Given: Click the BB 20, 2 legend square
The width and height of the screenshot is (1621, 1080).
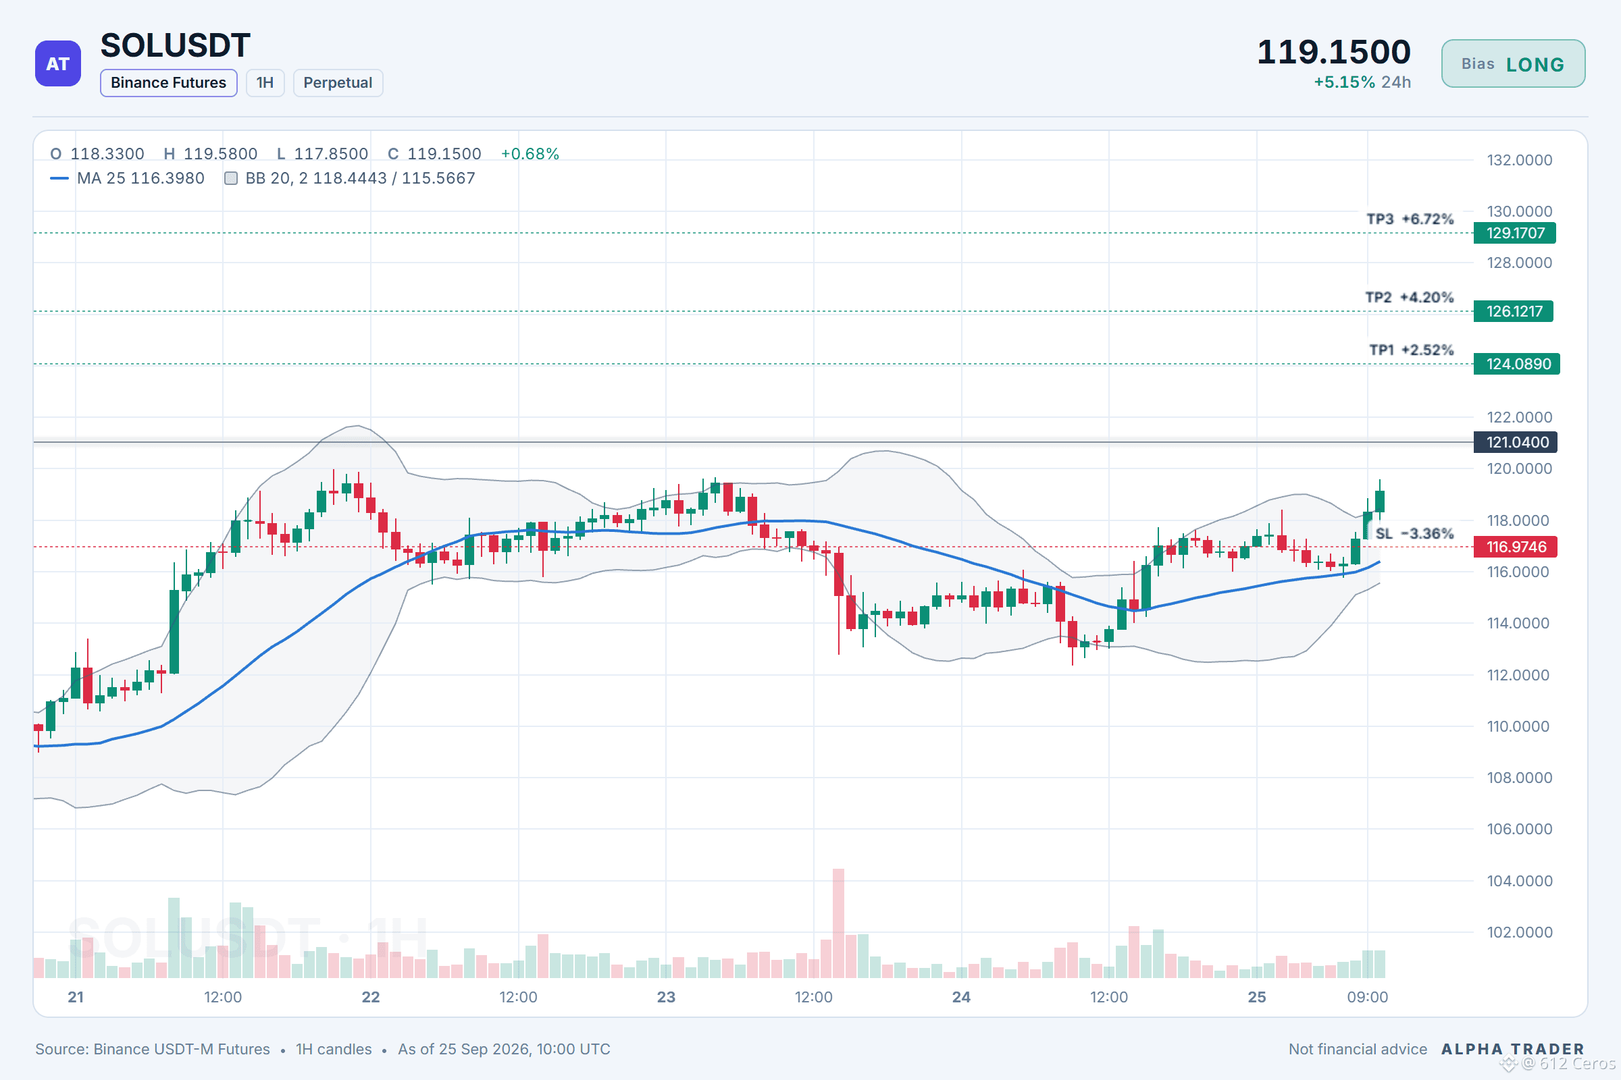Looking at the screenshot, I should pos(231,178).
